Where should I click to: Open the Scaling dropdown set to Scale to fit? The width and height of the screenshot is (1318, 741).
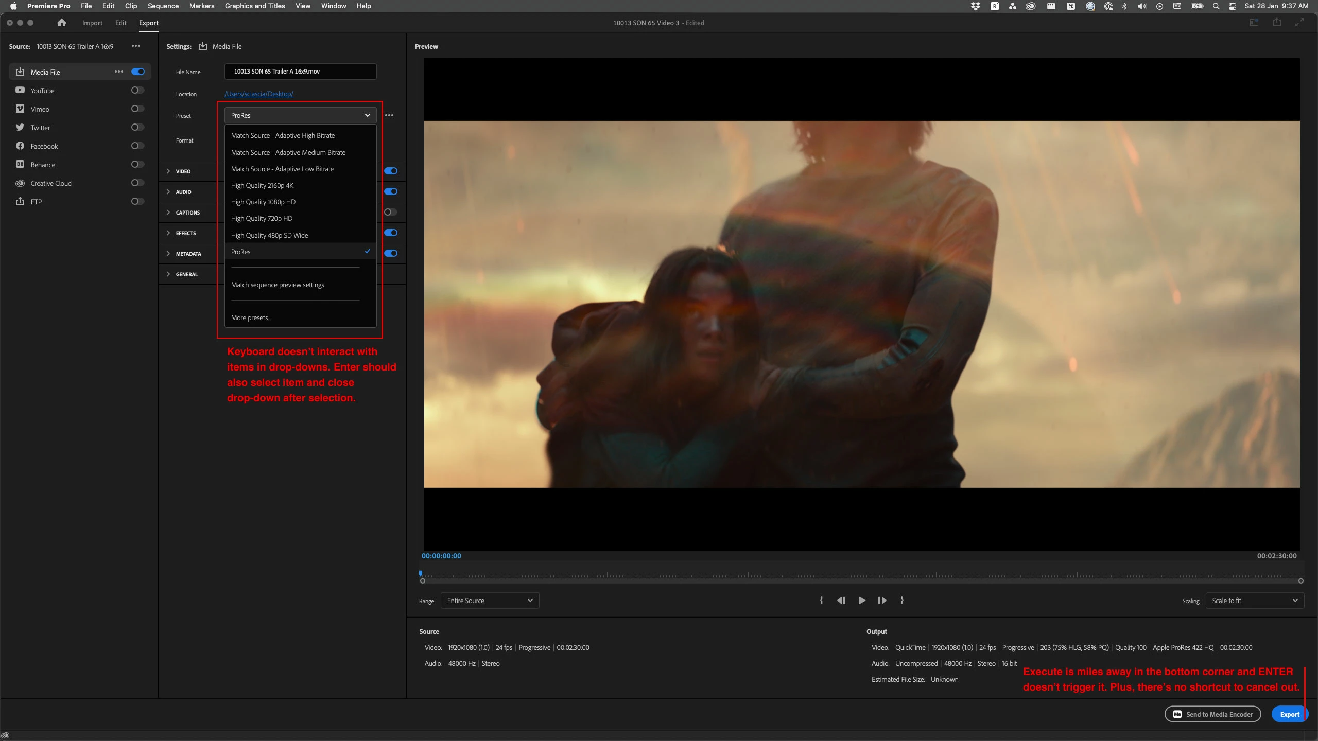click(1254, 601)
